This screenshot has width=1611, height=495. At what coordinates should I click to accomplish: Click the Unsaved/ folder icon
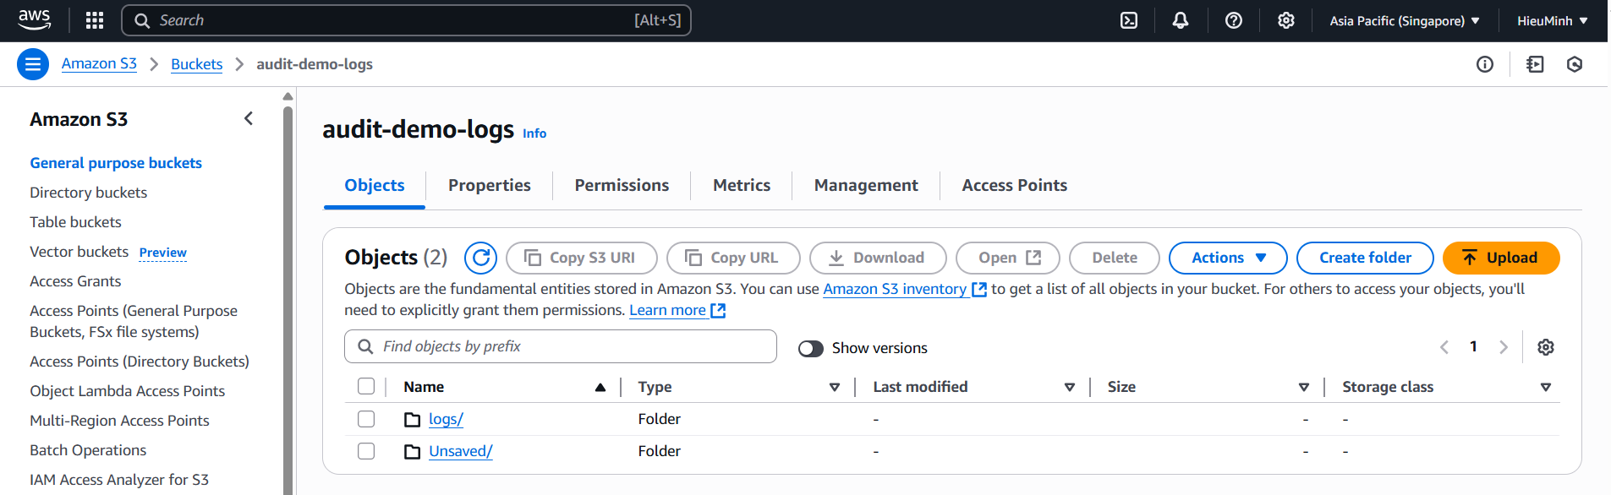pyautogui.click(x=413, y=452)
